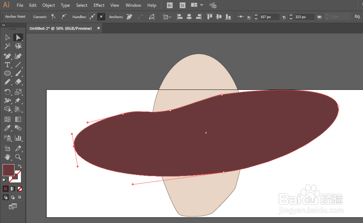Swap fill and stroke colors
This screenshot has height=223, width=363.
(x=20, y=166)
